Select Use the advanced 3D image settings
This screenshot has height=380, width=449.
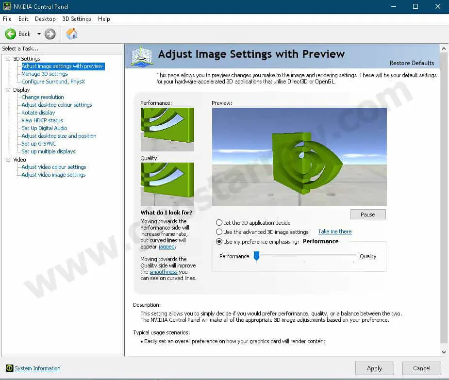tap(219, 231)
